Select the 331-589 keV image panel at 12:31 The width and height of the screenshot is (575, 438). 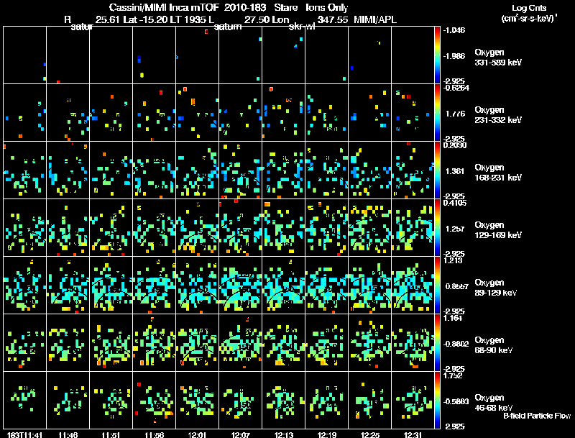coord(413,55)
